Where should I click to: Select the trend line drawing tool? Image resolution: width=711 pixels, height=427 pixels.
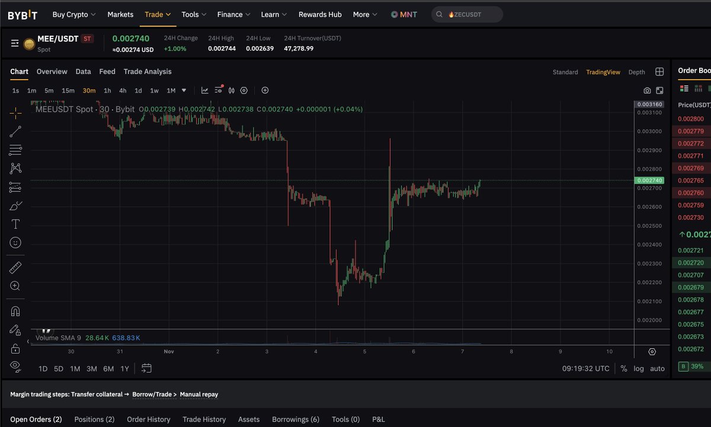[x=15, y=131]
